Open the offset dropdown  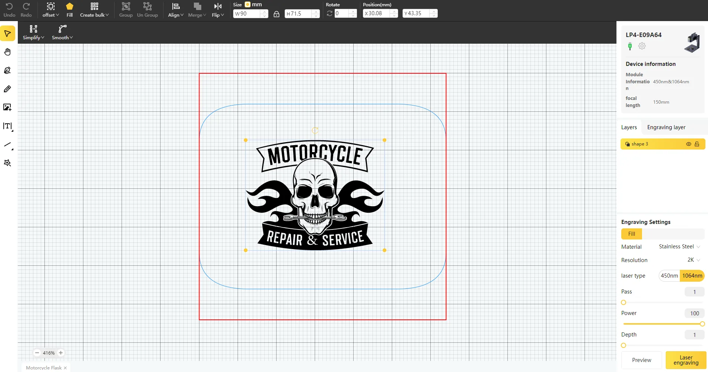(51, 10)
